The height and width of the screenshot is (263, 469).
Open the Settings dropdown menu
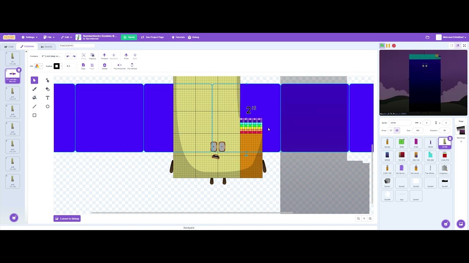pos(29,37)
